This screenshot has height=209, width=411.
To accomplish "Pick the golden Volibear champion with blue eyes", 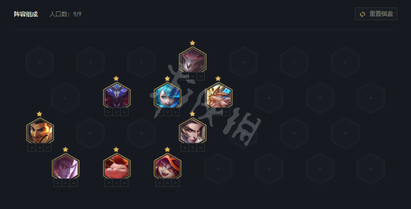I will tap(219, 96).
